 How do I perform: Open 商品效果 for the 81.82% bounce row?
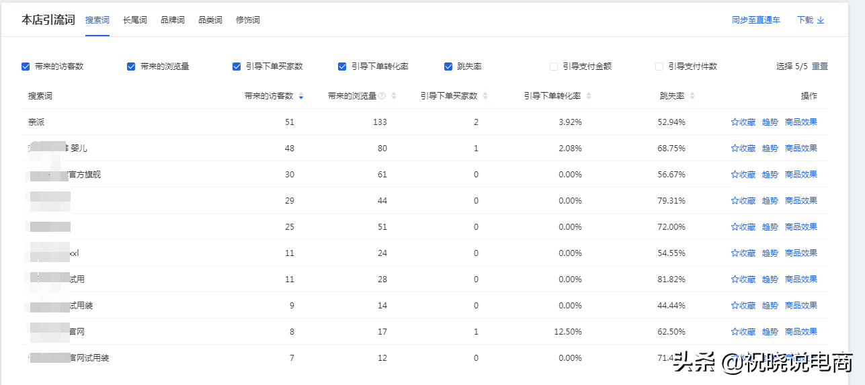[801, 280]
